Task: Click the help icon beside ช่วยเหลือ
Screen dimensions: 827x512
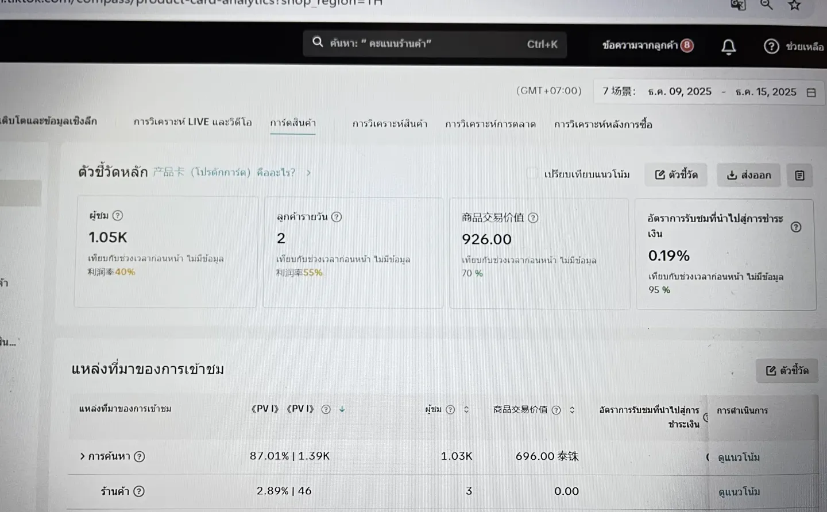Action: [x=771, y=46]
